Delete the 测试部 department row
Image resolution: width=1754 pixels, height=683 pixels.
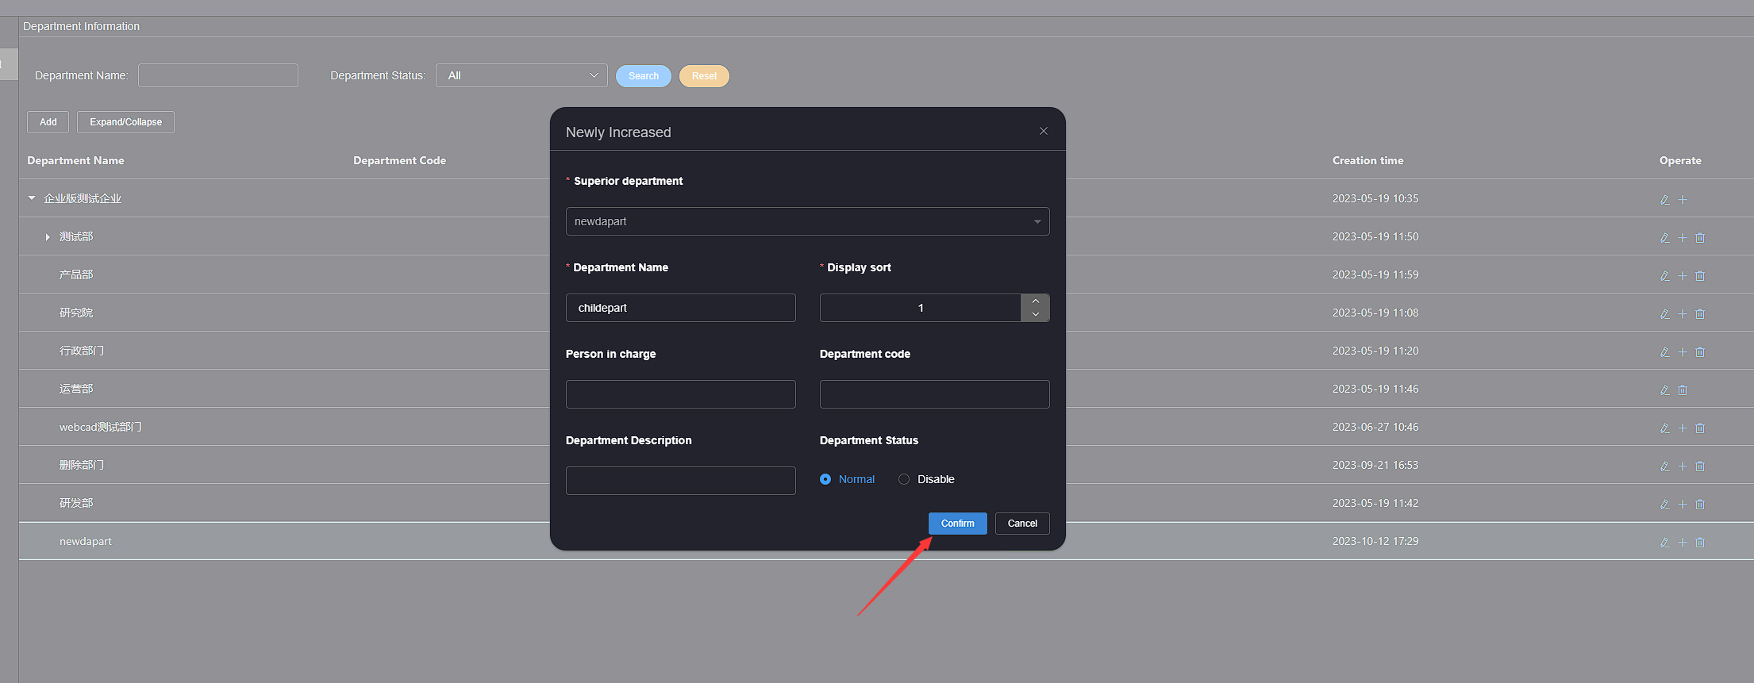point(1699,238)
